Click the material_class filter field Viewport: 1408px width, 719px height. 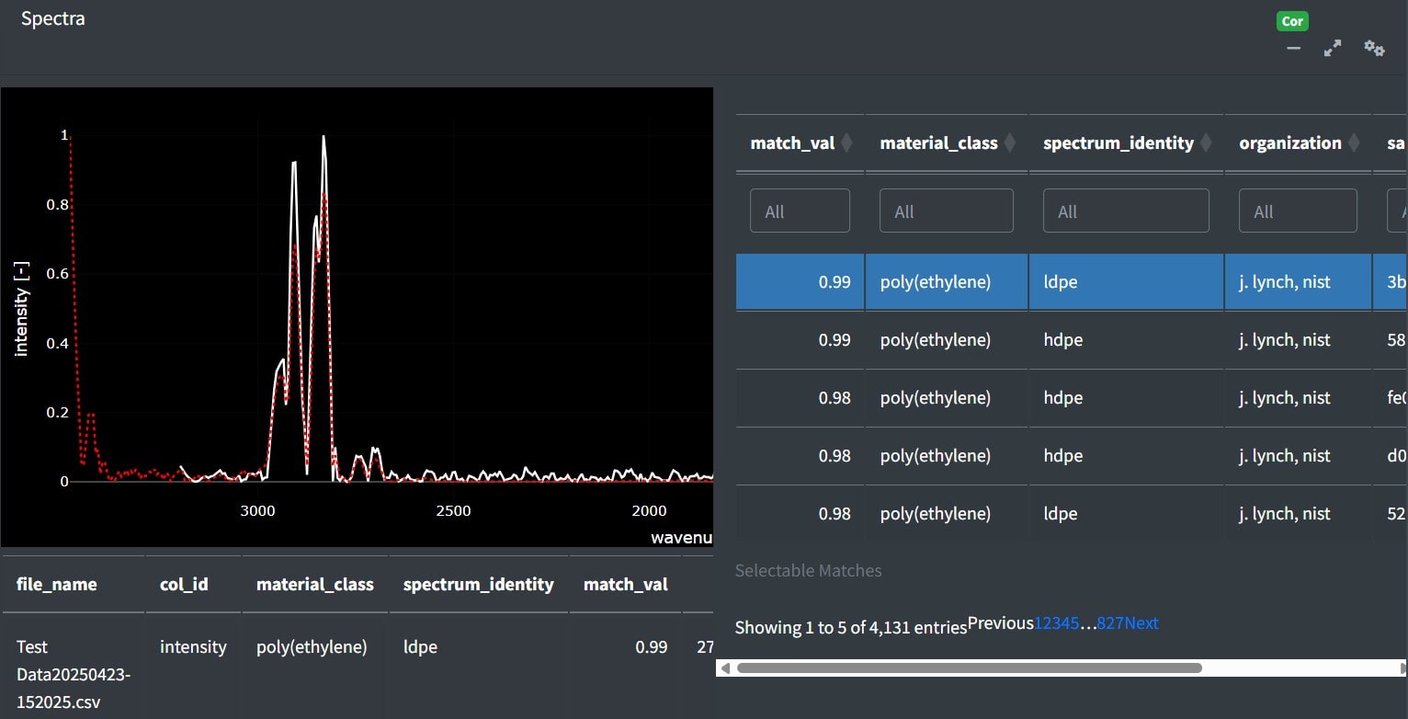(x=947, y=211)
